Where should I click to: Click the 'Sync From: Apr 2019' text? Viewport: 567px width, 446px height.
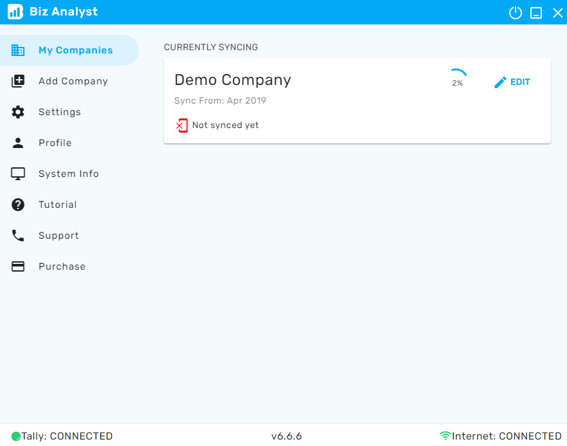pos(220,100)
